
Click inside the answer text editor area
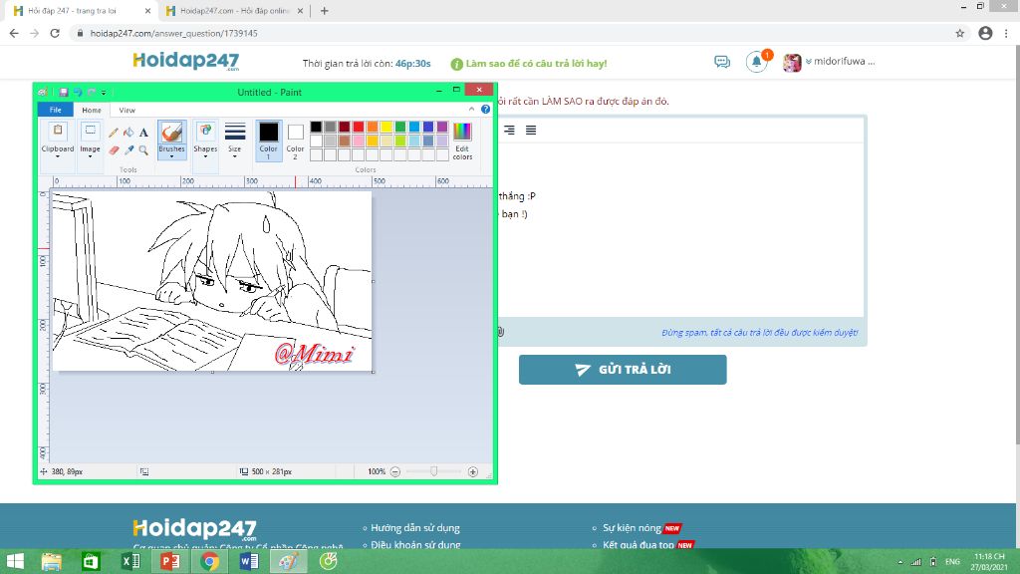[681, 230]
